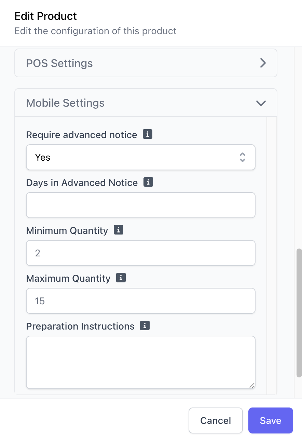Click into the Minimum Quantity field showing 2
Image resolution: width=302 pixels, height=441 pixels.
[141, 253]
